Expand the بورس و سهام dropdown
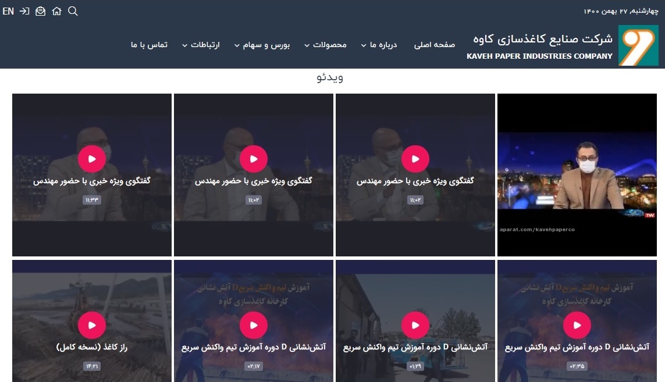 (262, 45)
